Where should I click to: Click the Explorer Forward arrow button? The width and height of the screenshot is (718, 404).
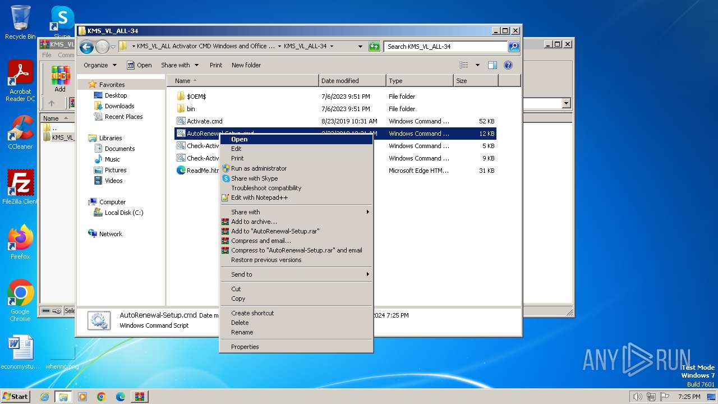tap(102, 47)
